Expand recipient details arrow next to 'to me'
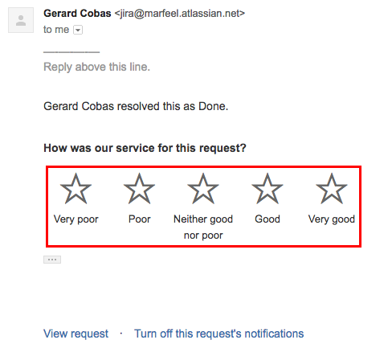This screenshot has width=388, height=348. pyautogui.click(x=78, y=30)
